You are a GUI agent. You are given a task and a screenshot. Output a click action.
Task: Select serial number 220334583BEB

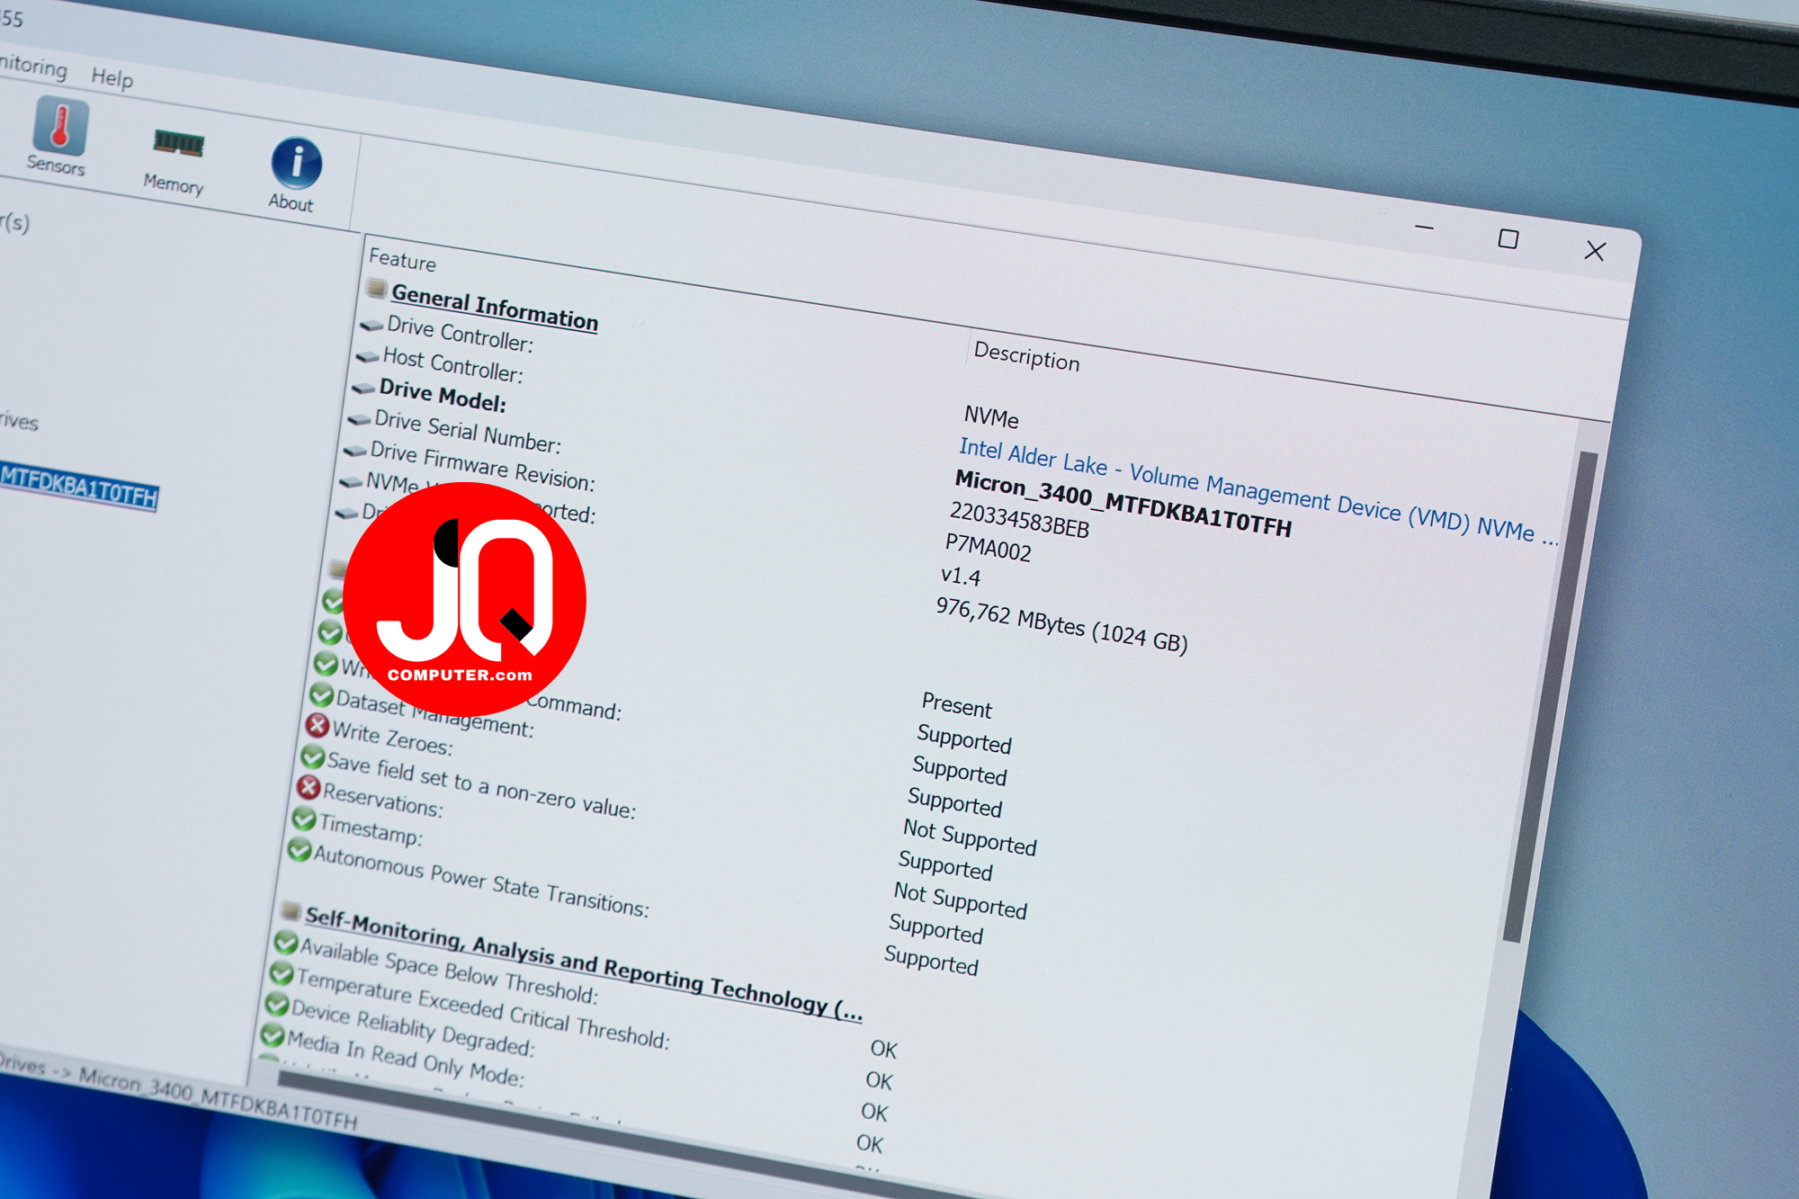coord(1019,520)
